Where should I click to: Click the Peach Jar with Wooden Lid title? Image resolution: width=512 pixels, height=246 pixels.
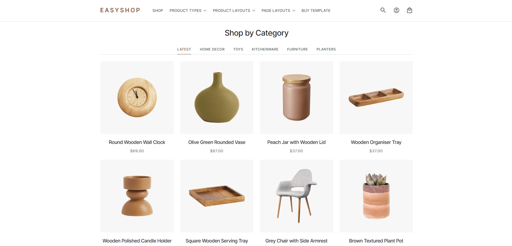pos(297,142)
